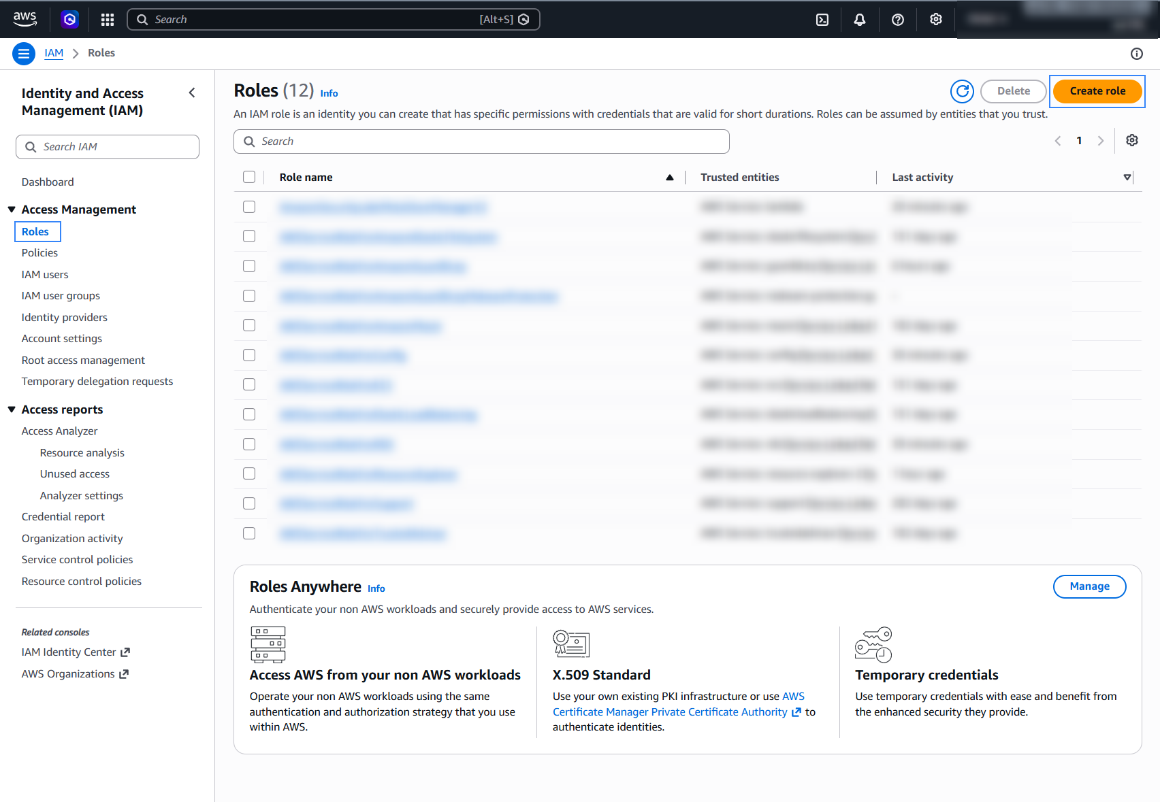Check the second role row checkbox

click(x=249, y=236)
